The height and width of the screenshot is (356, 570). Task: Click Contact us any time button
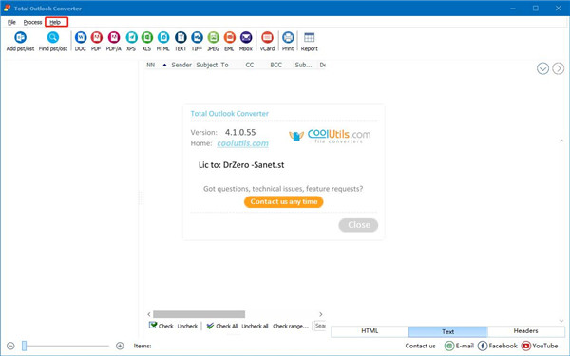pos(283,202)
